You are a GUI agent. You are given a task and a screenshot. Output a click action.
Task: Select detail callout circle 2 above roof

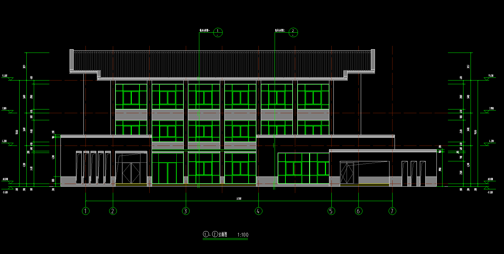293,32
